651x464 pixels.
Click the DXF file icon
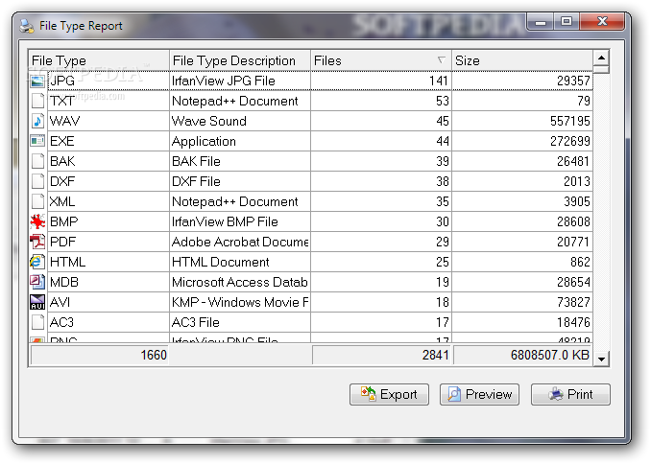pos(37,181)
